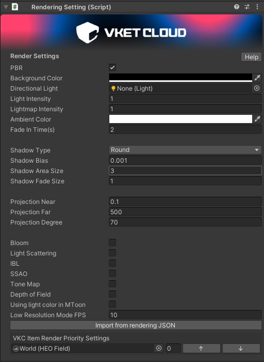Open the World (HEO Field) object picker
264x362 pixels.
159,349
